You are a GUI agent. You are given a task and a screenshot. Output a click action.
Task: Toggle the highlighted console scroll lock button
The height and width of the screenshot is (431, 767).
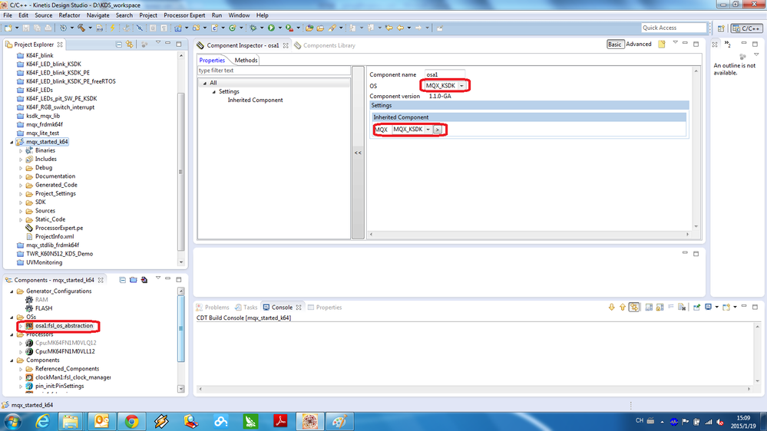[634, 308]
